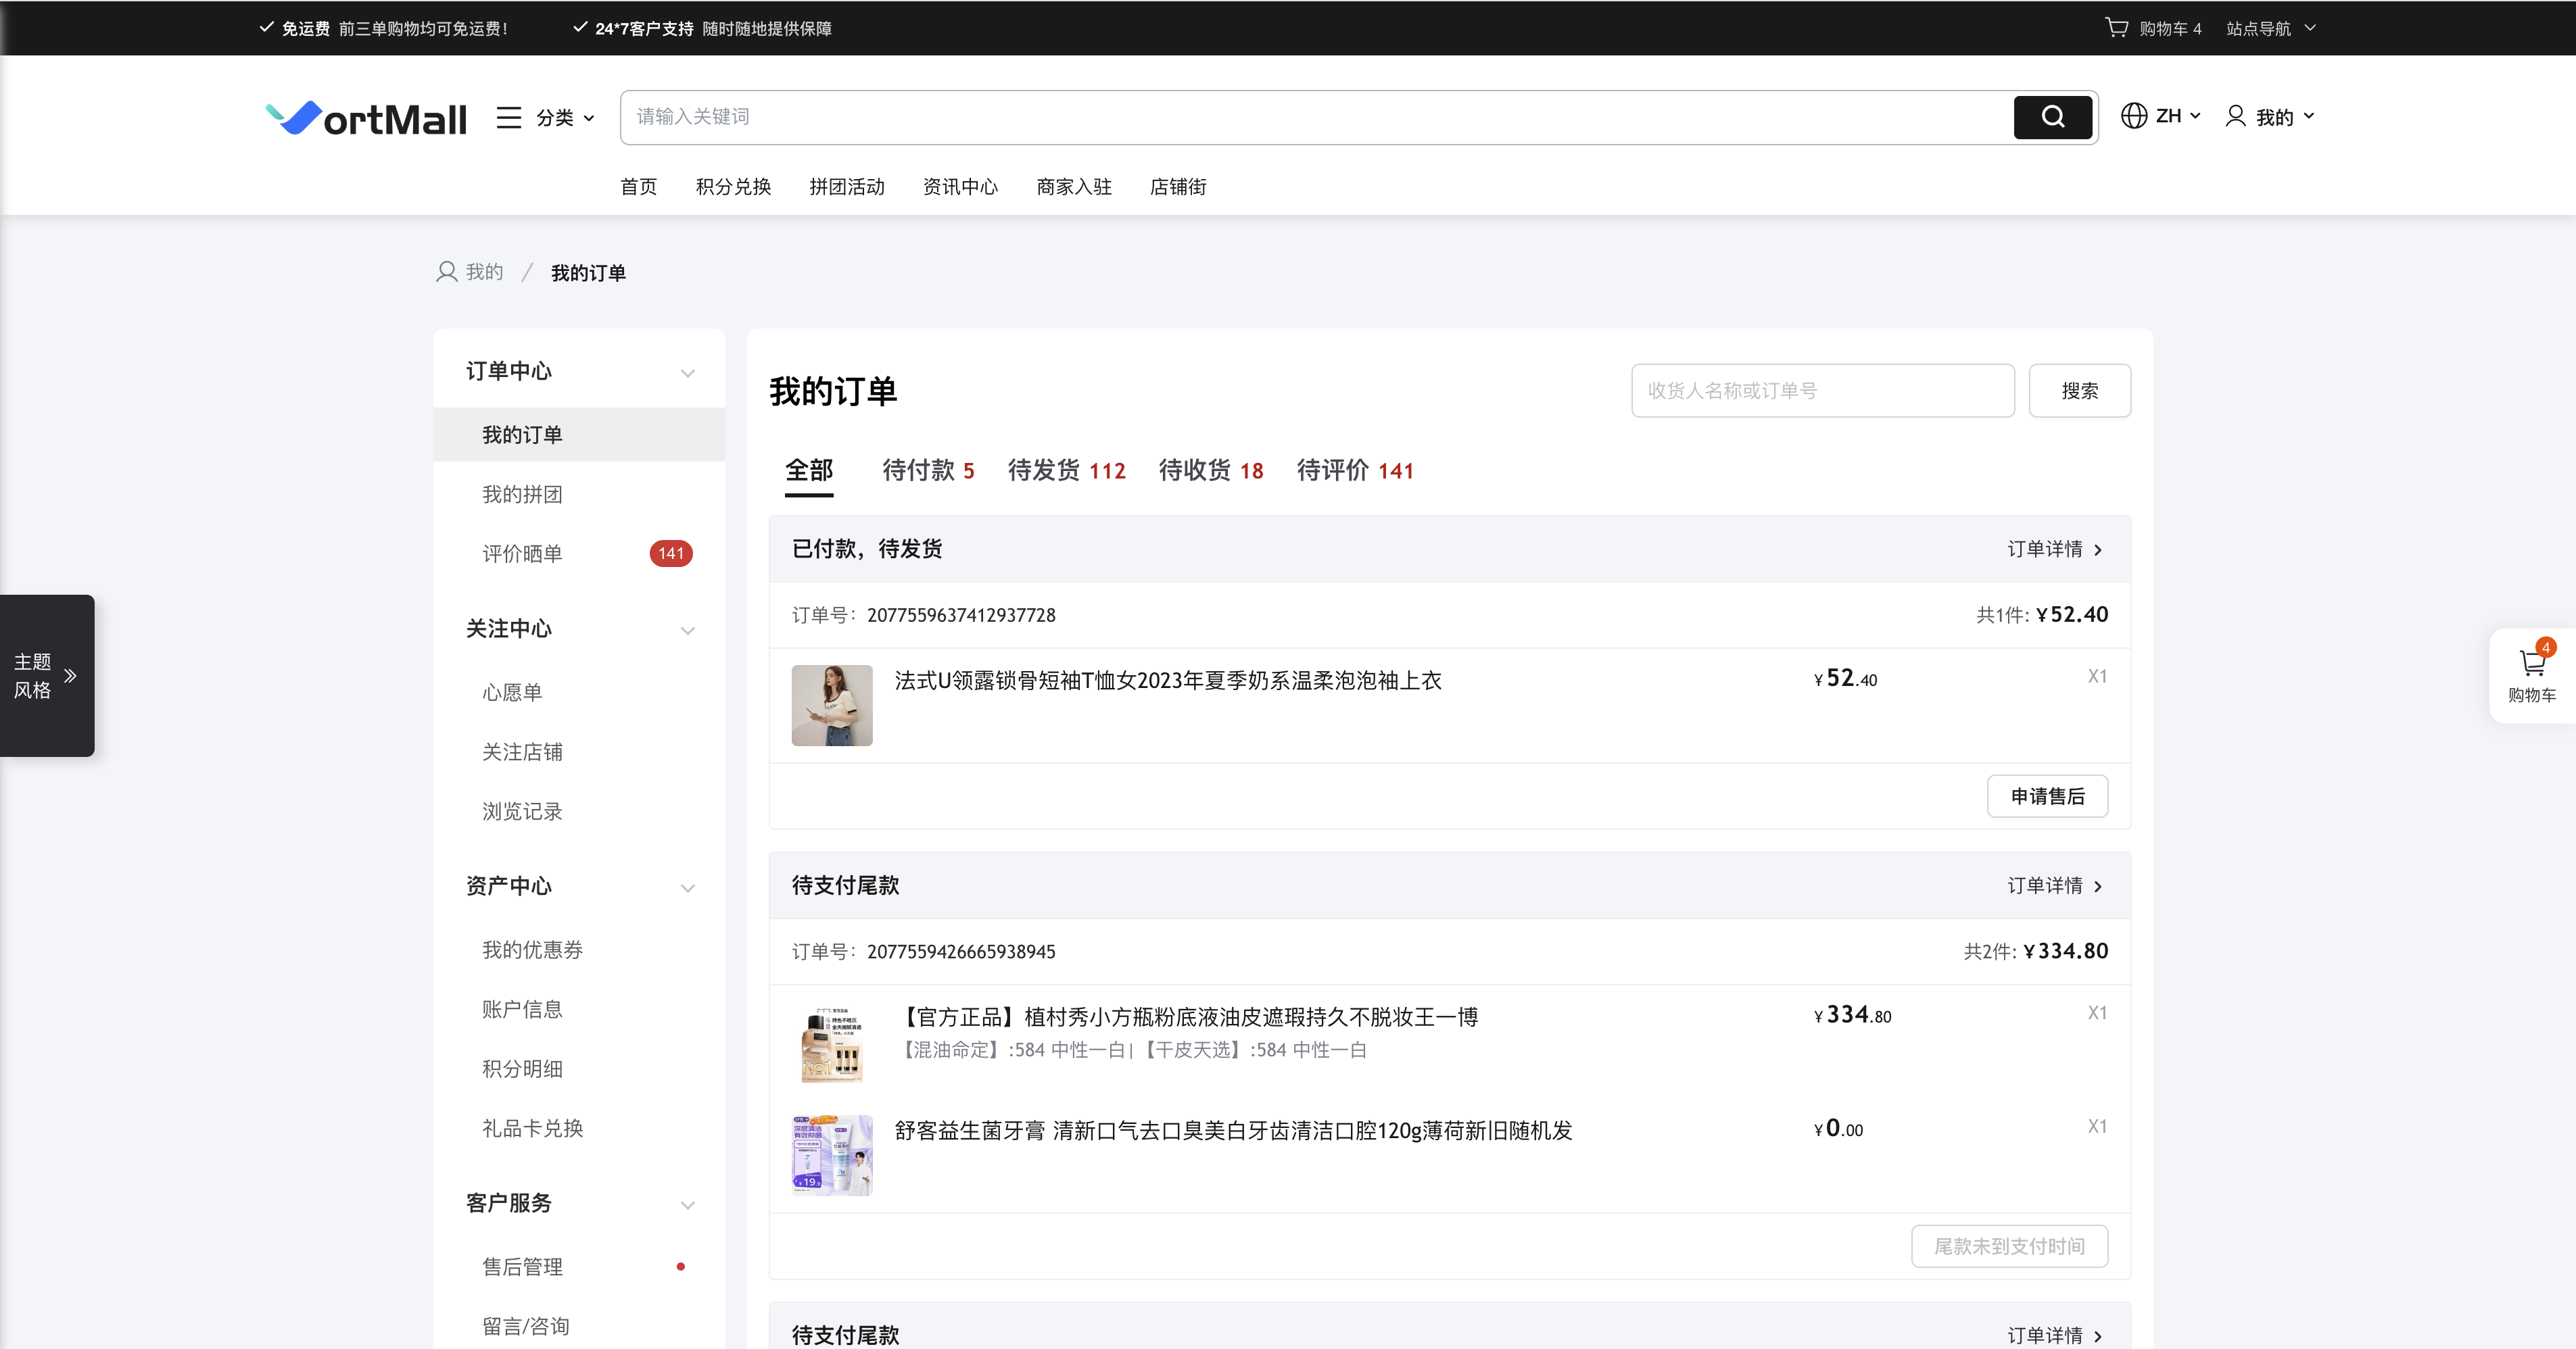Screen dimensions: 2576x1349
Task: Open 积分兑换 in the navigation bar
Action: tap(733, 187)
